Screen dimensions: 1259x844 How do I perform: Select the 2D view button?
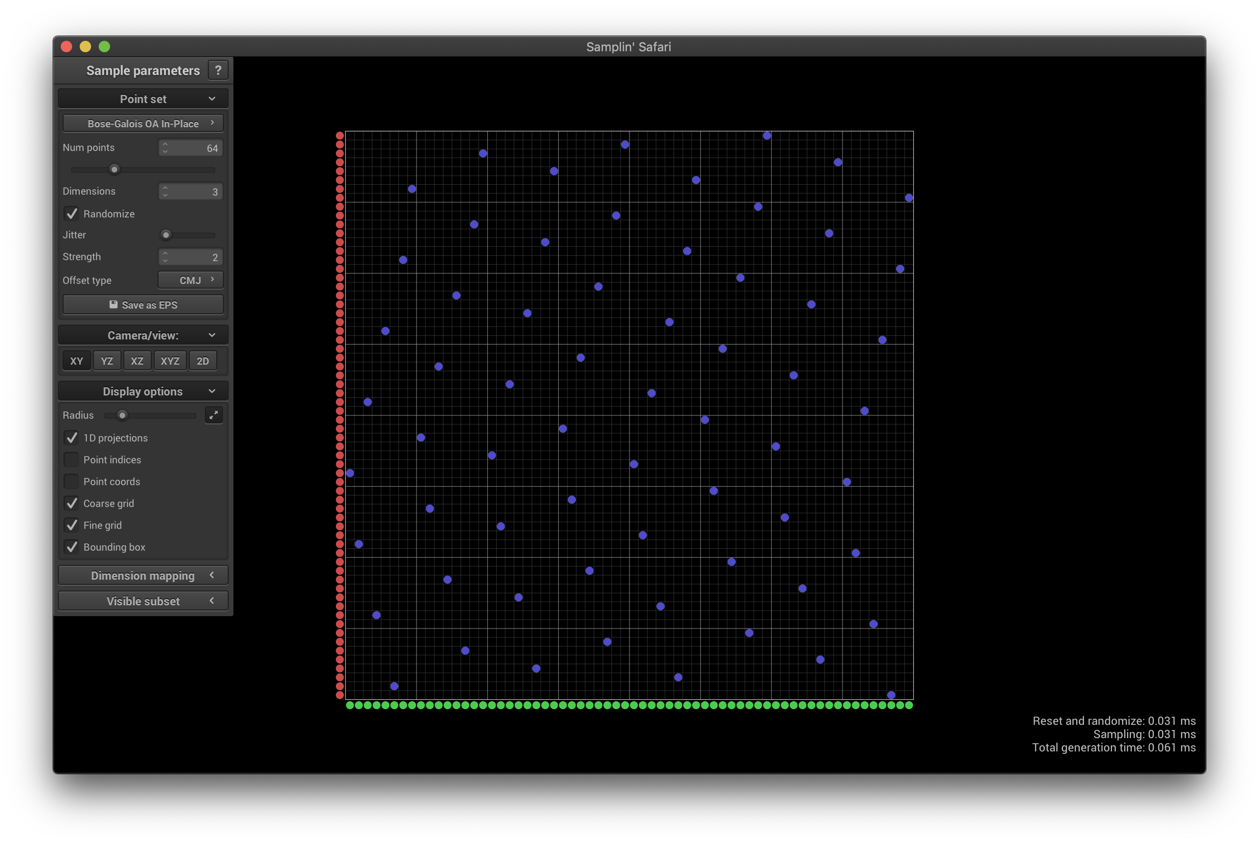(203, 361)
